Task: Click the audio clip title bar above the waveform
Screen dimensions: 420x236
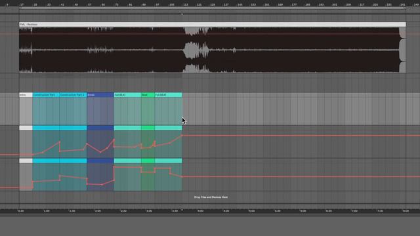Action: (213, 24)
